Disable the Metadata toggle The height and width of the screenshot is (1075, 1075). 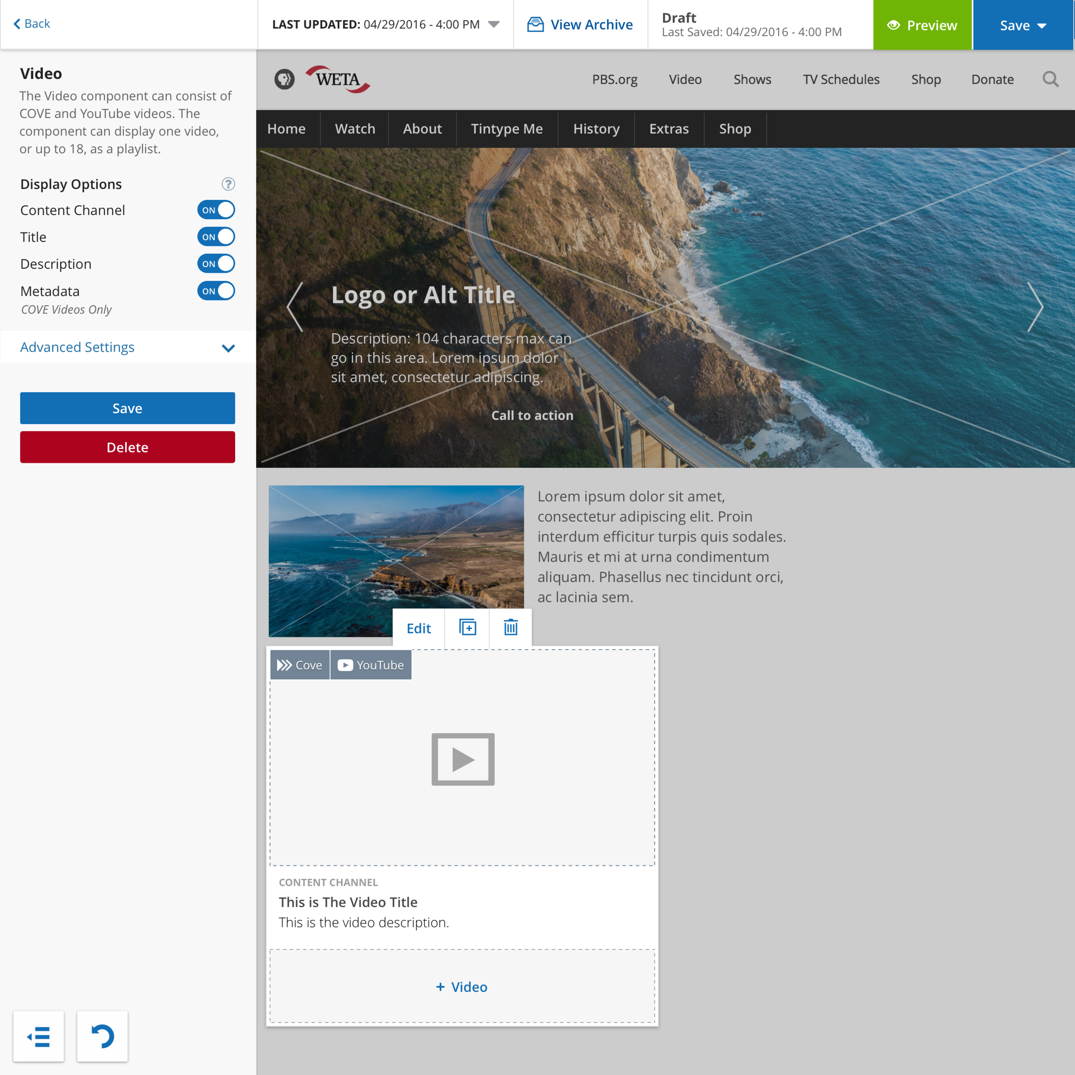216,291
